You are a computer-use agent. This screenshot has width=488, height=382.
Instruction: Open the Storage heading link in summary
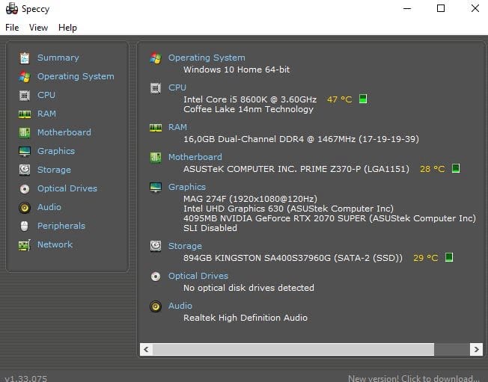185,246
